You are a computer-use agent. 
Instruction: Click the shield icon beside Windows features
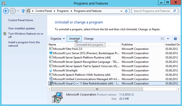pos(5,34)
